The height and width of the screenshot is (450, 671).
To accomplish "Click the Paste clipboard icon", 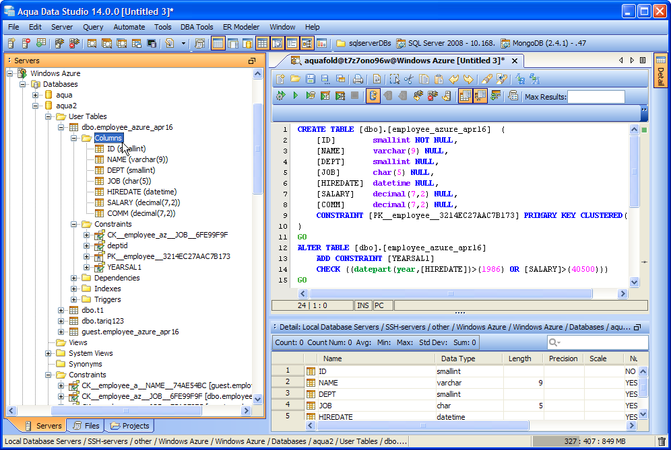I will point(439,79).
